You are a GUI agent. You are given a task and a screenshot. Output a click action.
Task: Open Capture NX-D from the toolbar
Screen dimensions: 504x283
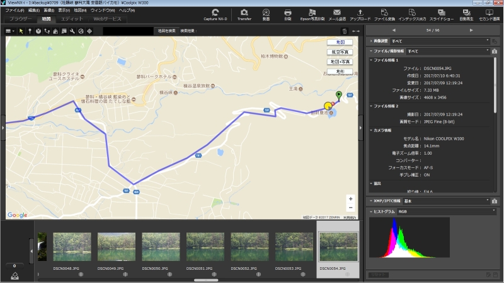coord(215,14)
